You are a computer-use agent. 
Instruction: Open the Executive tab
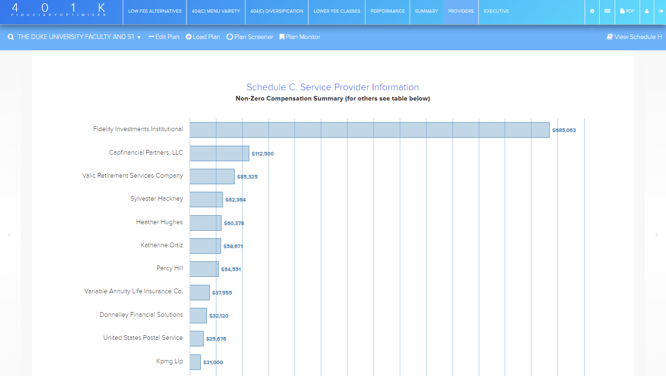(496, 11)
